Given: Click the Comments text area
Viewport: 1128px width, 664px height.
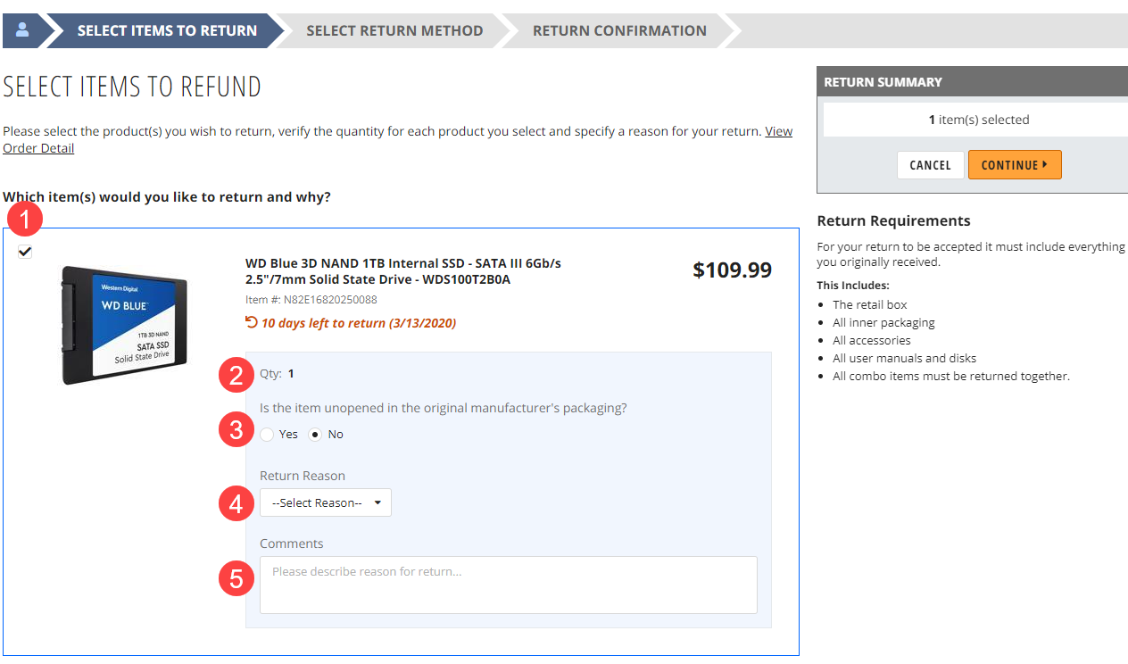Looking at the screenshot, I should (x=508, y=585).
